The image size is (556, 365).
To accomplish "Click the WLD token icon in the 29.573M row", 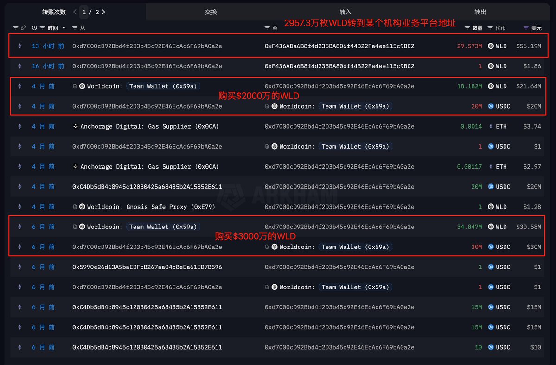I will [x=491, y=46].
